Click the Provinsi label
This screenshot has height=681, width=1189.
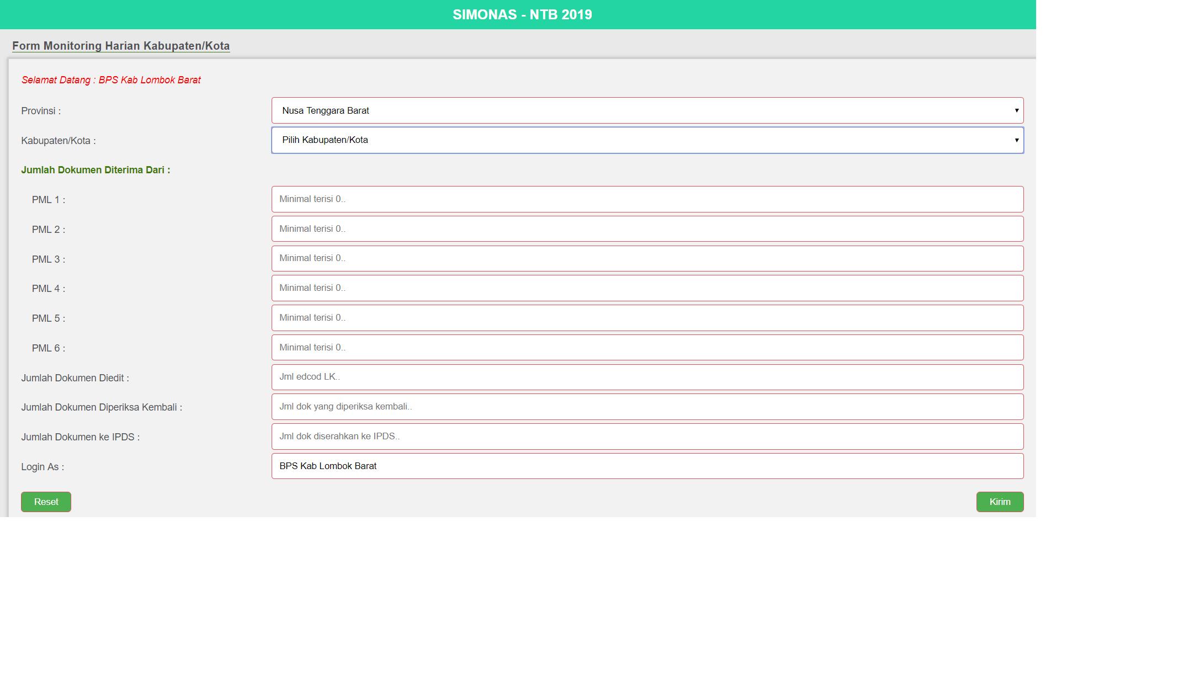coord(41,111)
